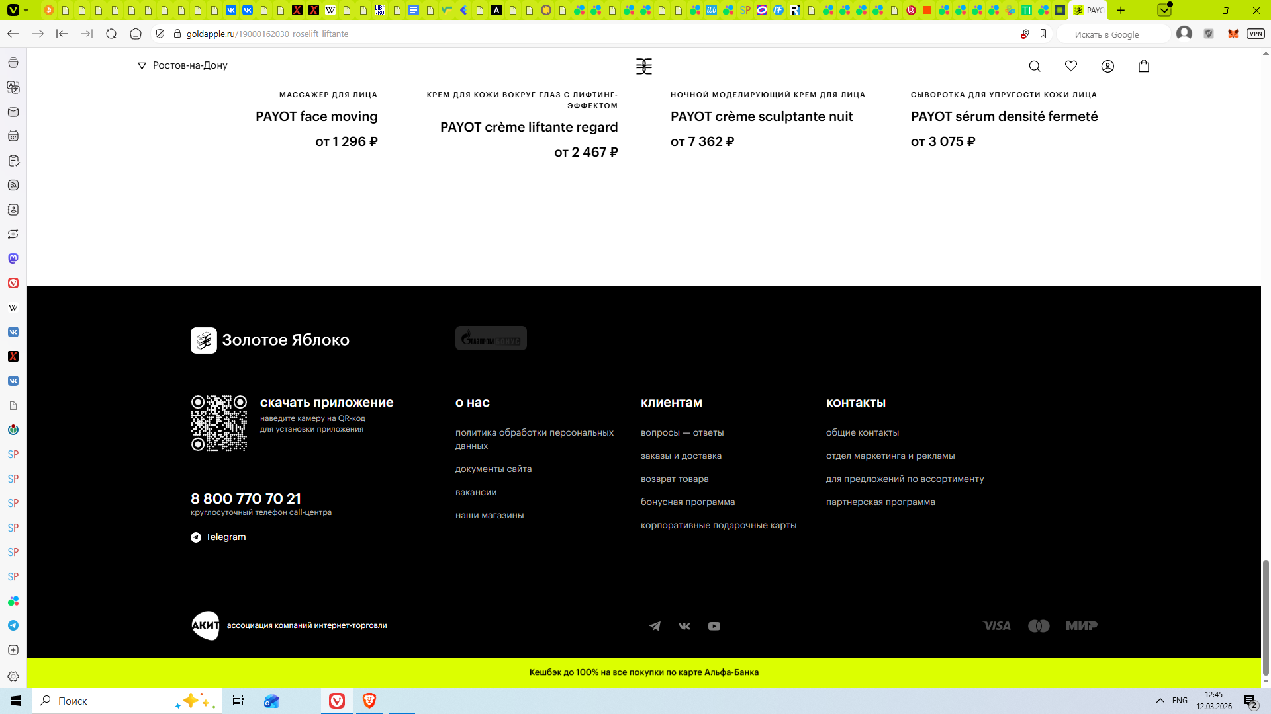Open the shopping bag cart icon
The width and height of the screenshot is (1271, 714).
point(1144,66)
